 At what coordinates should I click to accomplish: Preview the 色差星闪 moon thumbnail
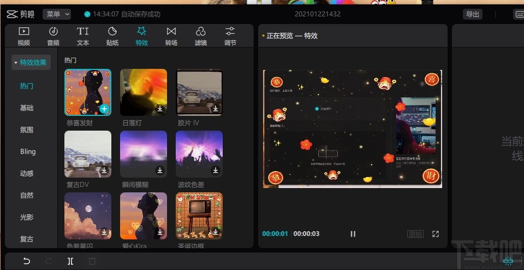(x=88, y=215)
